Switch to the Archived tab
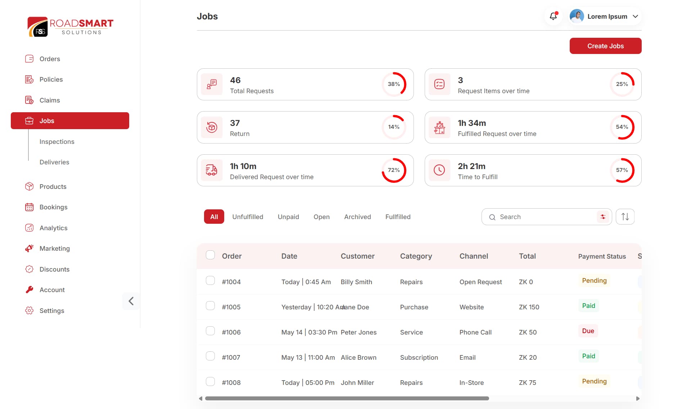Image resolution: width=691 pixels, height=409 pixels. click(357, 217)
